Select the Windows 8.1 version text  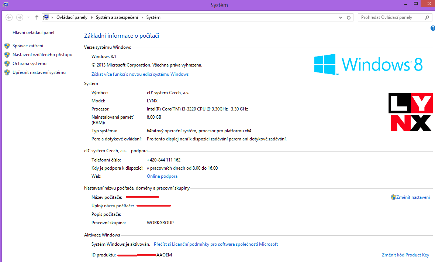[x=104, y=57]
